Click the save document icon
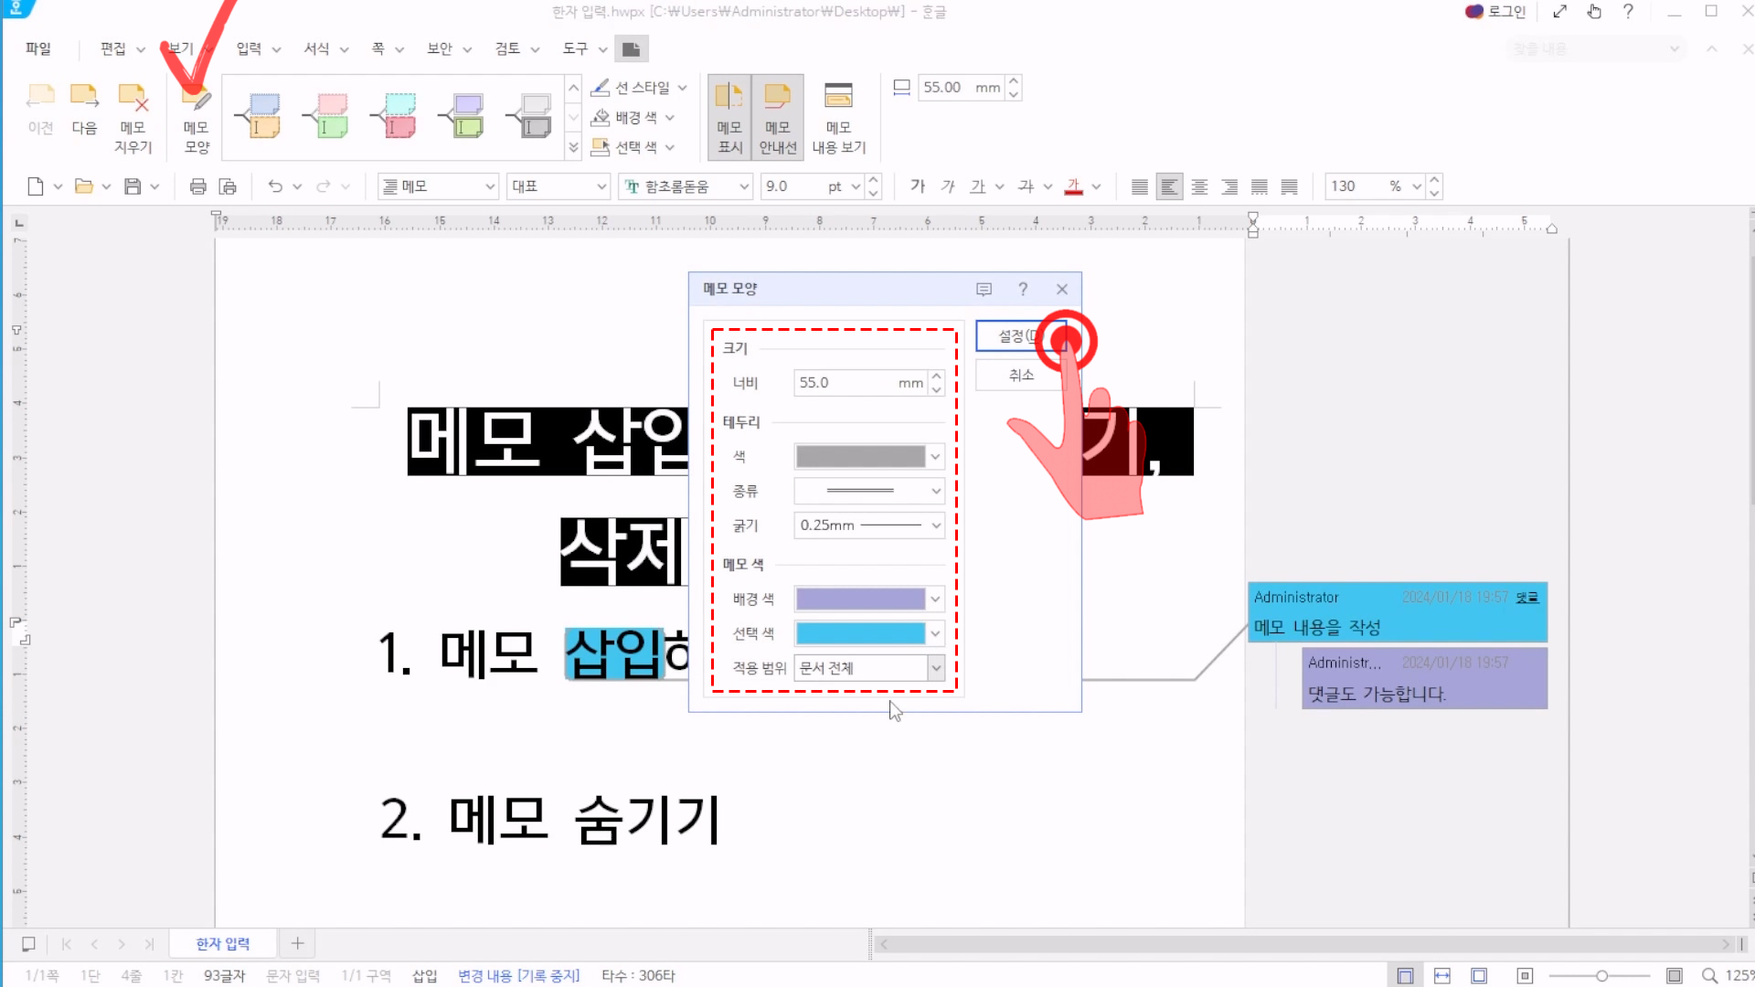 click(x=133, y=186)
